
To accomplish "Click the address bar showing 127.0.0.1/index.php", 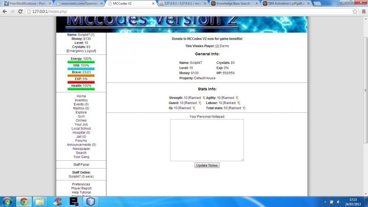I will tap(184, 11).
